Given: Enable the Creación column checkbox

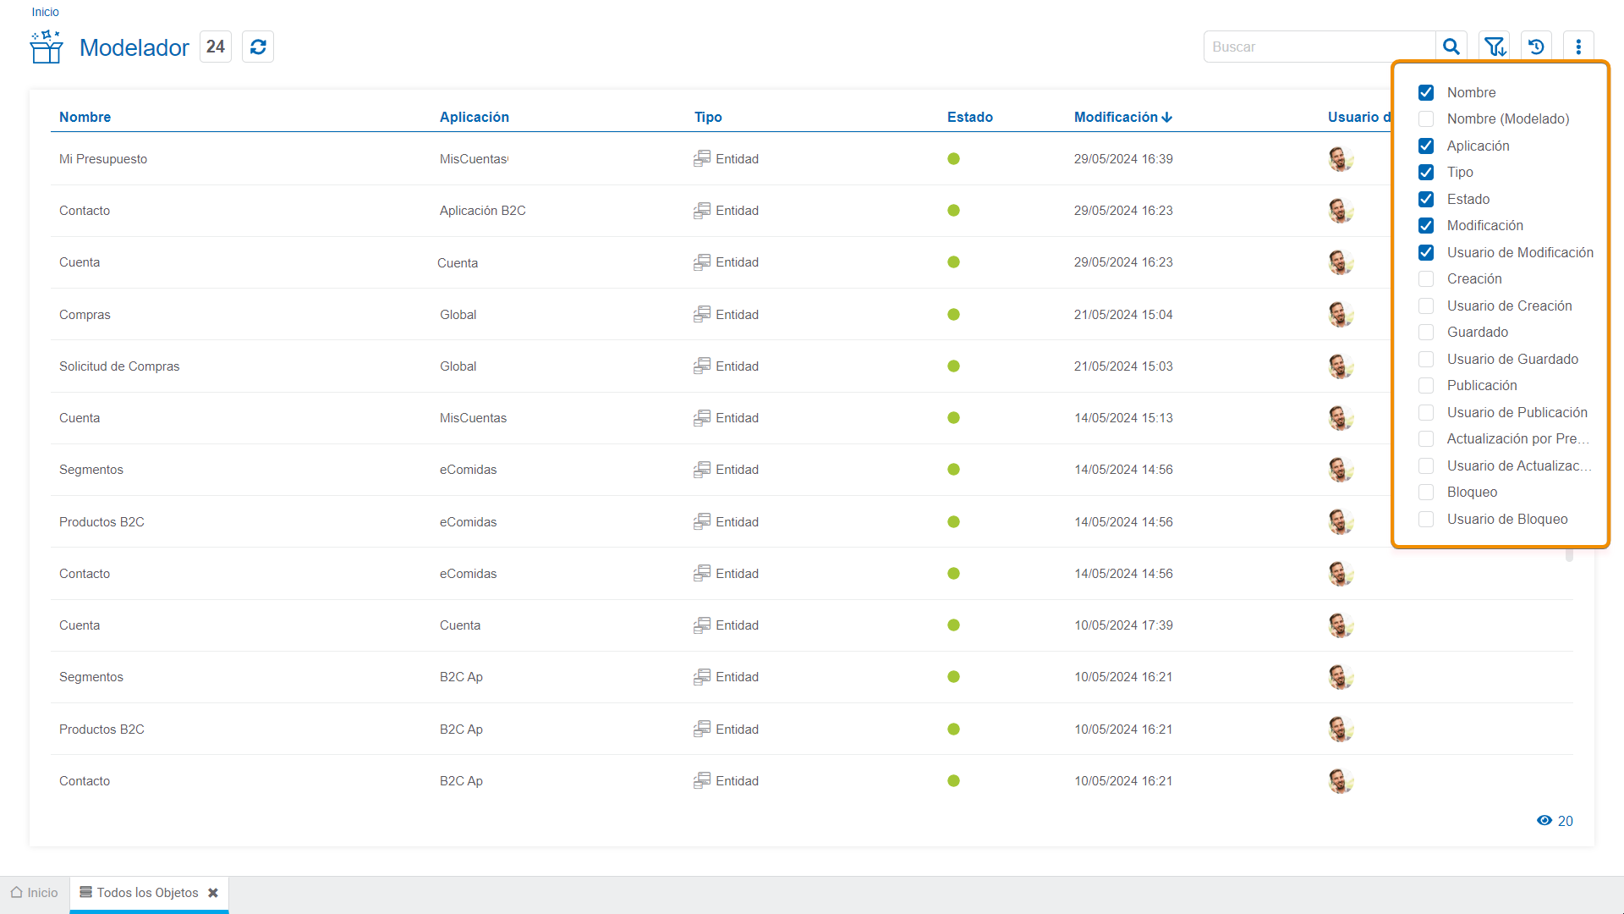Looking at the screenshot, I should (1426, 278).
